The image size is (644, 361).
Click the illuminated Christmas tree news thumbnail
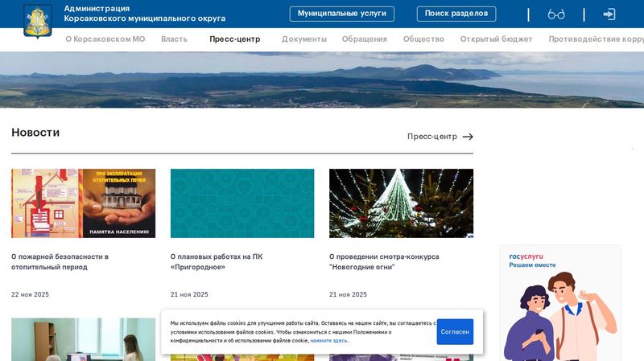point(401,203)
